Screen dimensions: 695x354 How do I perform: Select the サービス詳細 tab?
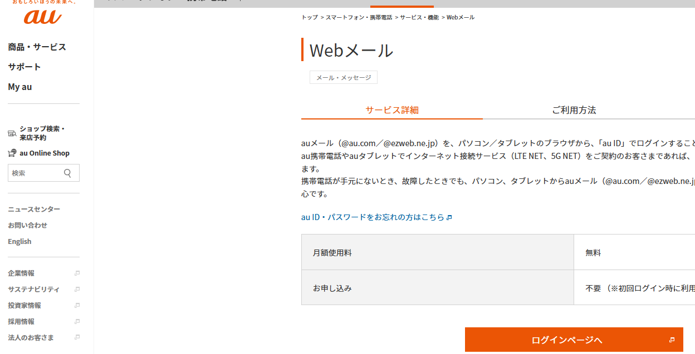[391, 110]
